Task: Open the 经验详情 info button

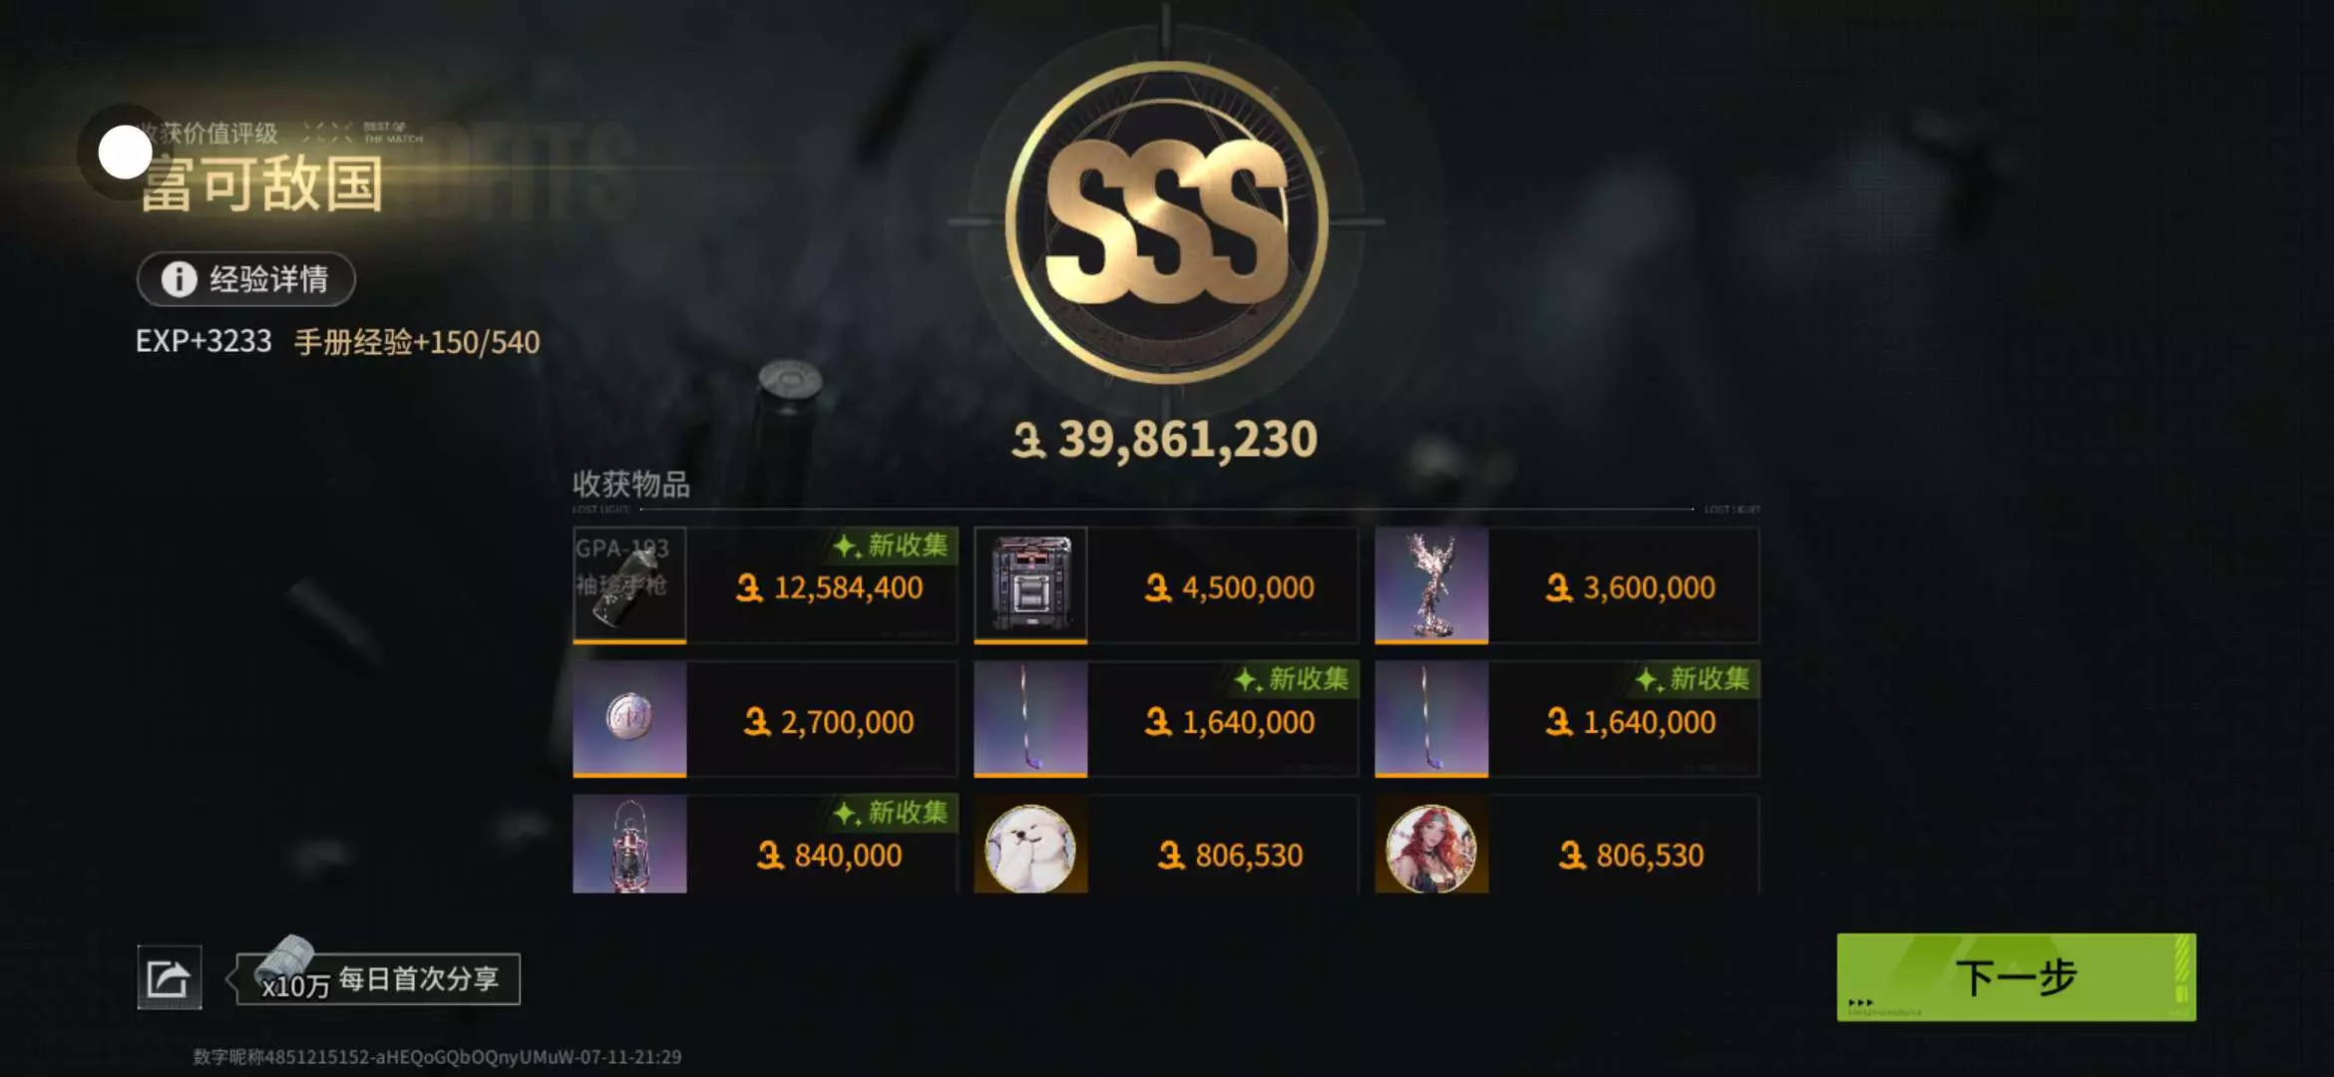Action: (x=246, y=279)
